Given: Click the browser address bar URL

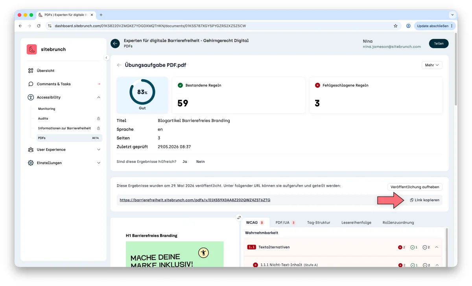Looking at the screenshot, I should [150, 26].
